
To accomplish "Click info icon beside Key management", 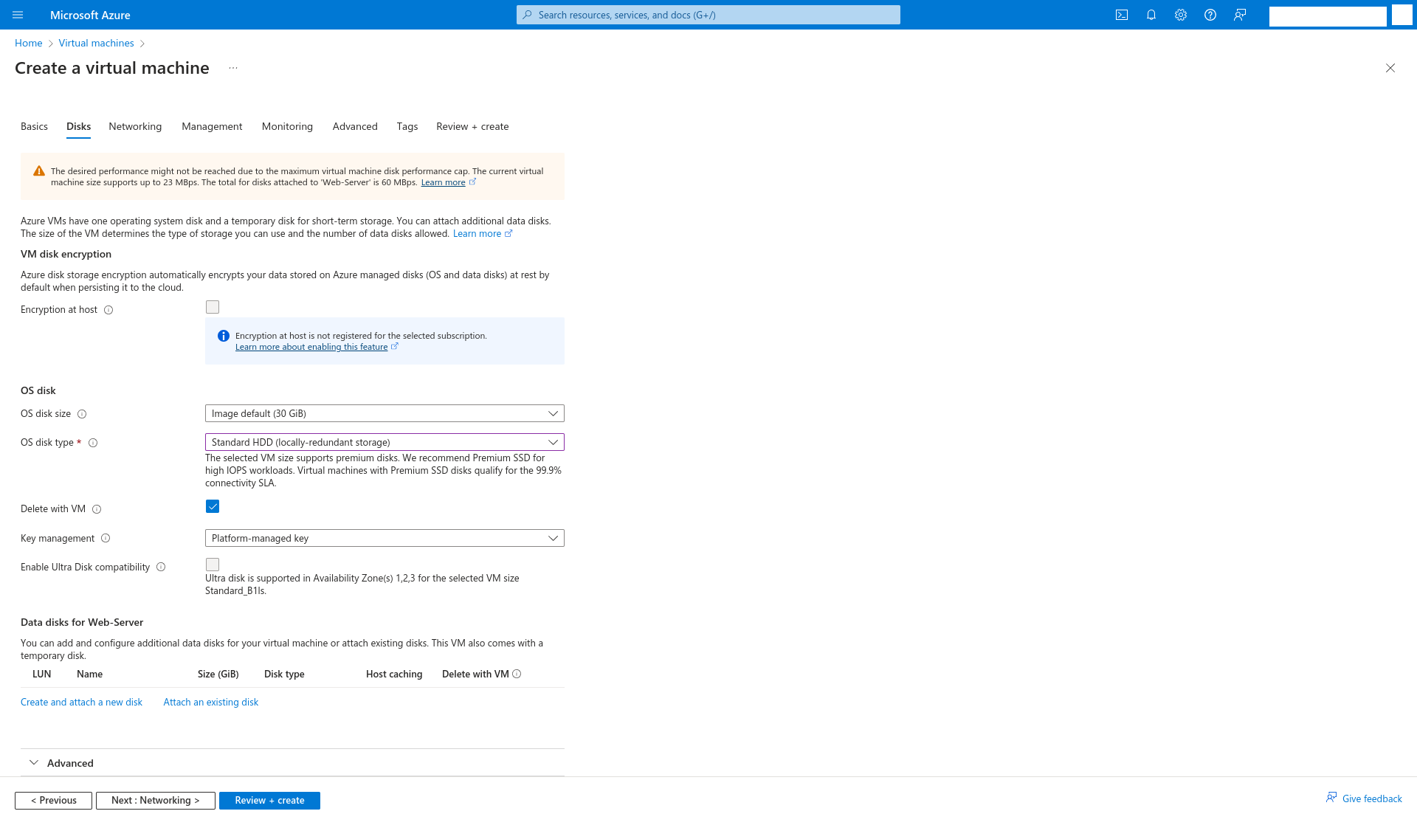I will coord(106,539).
